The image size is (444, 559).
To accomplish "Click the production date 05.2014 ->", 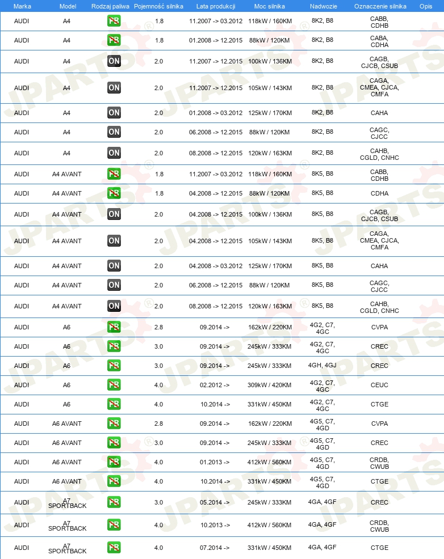I will pyautogui.click(x=215, y=502).
